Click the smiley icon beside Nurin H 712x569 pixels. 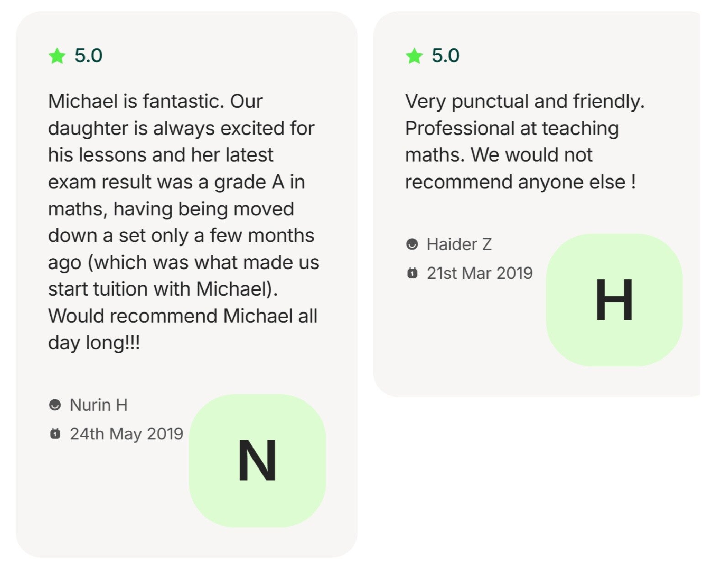(55, 405)
